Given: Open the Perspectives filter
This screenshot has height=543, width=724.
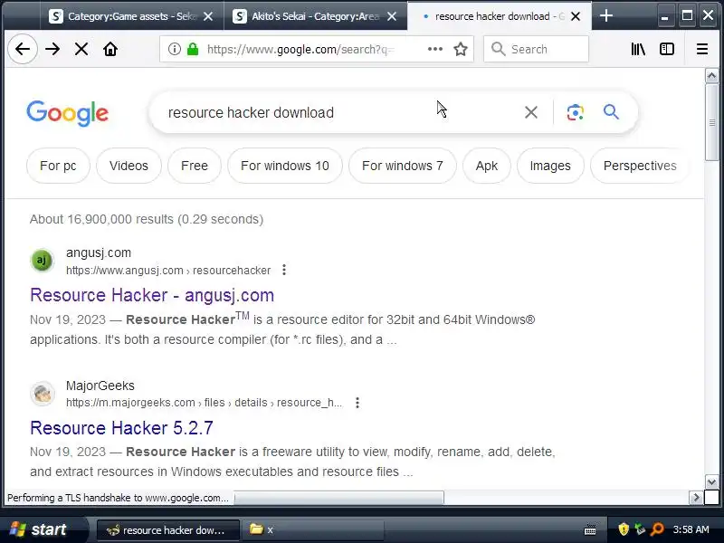Looking at the screenshot, I should tap(640, 166).
